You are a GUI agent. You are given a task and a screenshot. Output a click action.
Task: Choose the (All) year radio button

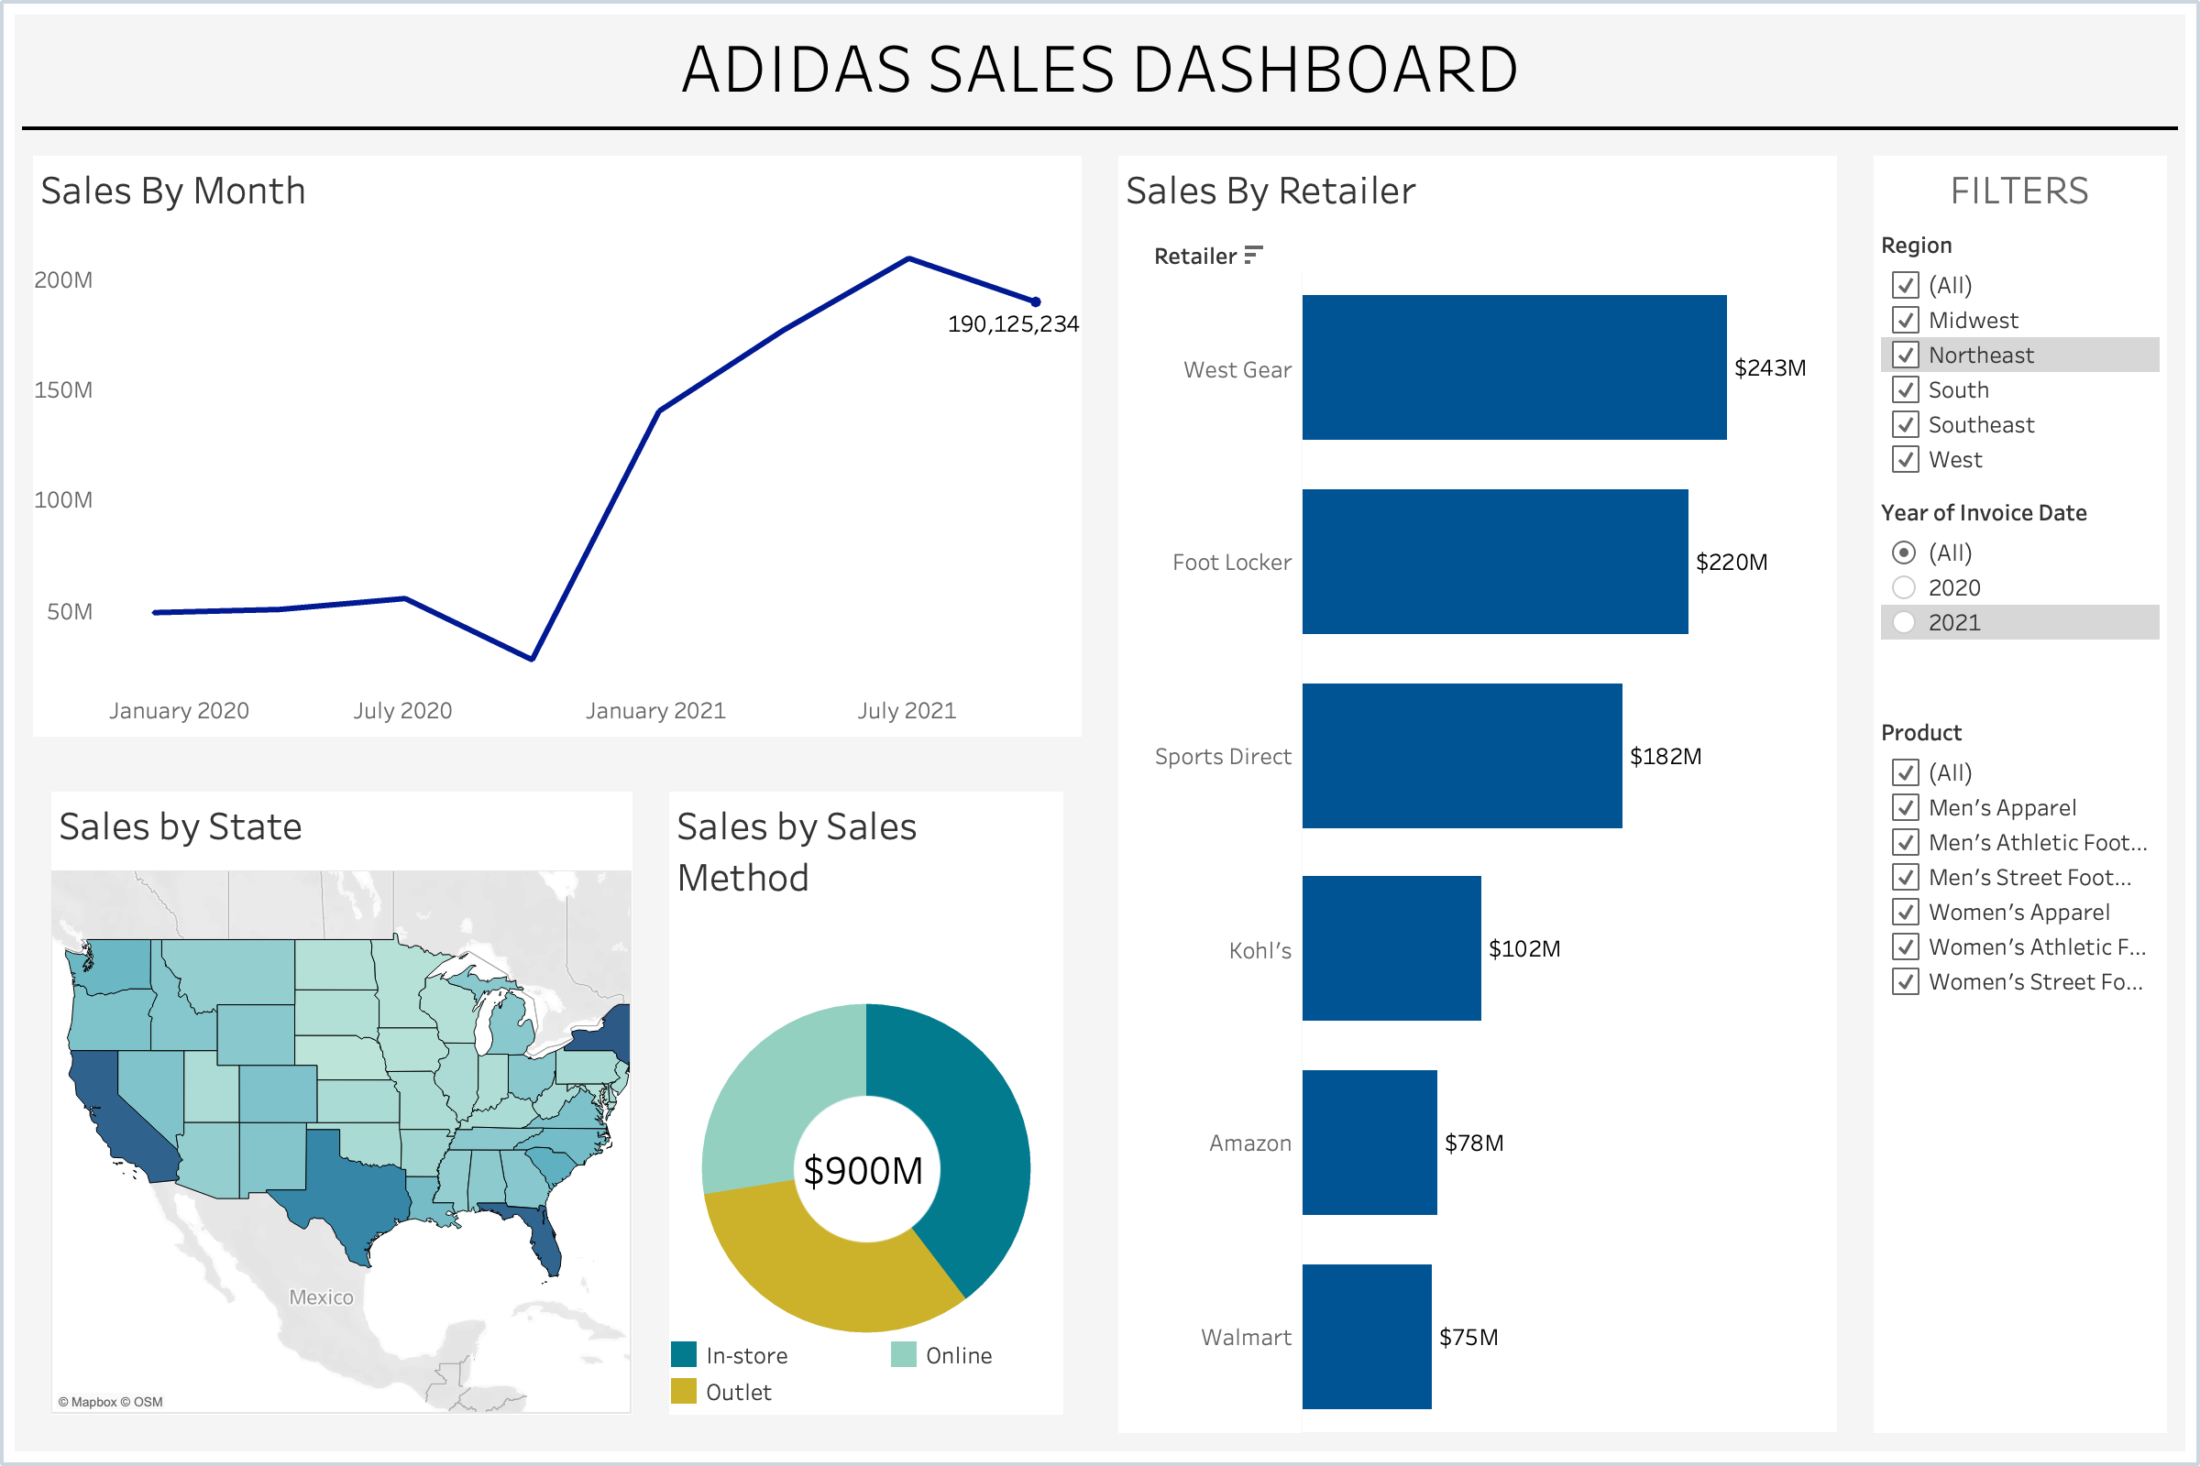(x=1904, y=552)
